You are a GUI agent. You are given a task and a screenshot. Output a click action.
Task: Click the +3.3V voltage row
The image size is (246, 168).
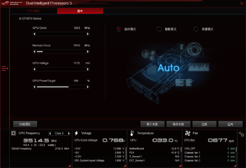pyautogui.click(x=100, y=157)
